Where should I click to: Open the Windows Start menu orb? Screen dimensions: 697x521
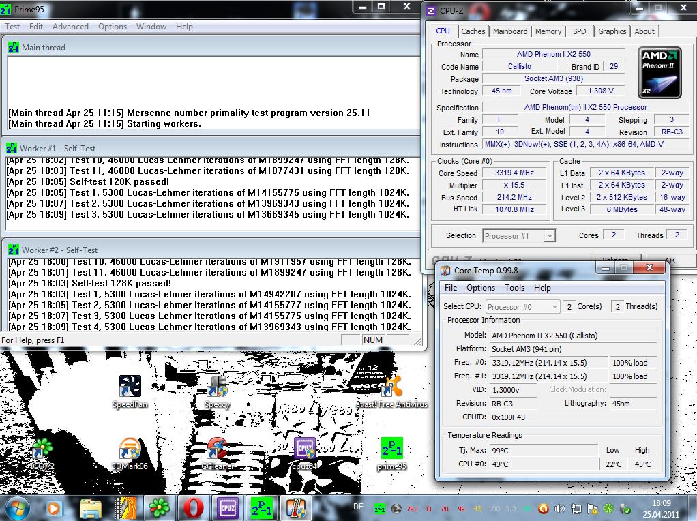(x=18, y=508)
